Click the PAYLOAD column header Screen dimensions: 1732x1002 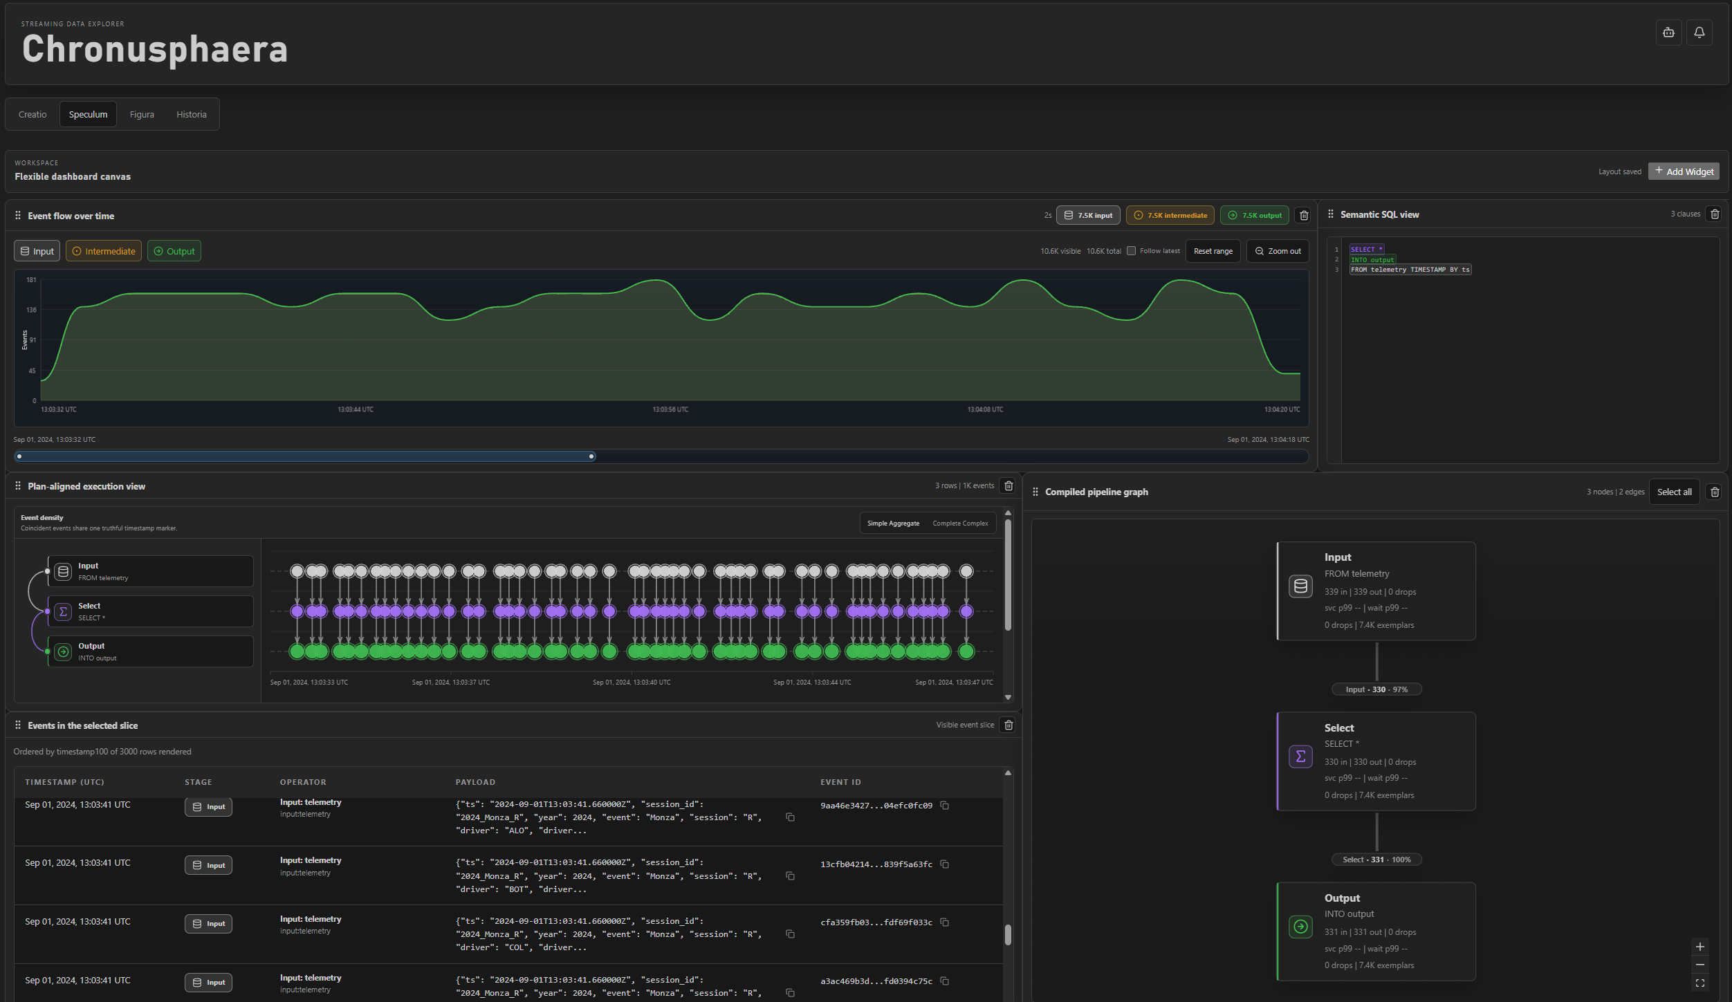[475, 782]
